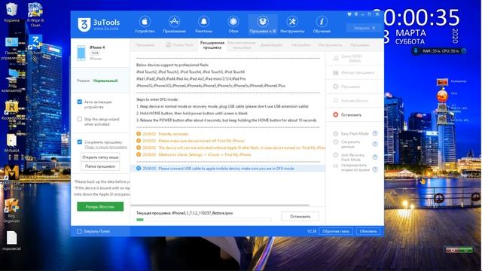The height and width of the screenshot is (271, 482).
Task: Click Папка прошивок button
Action: pos(100,166)
